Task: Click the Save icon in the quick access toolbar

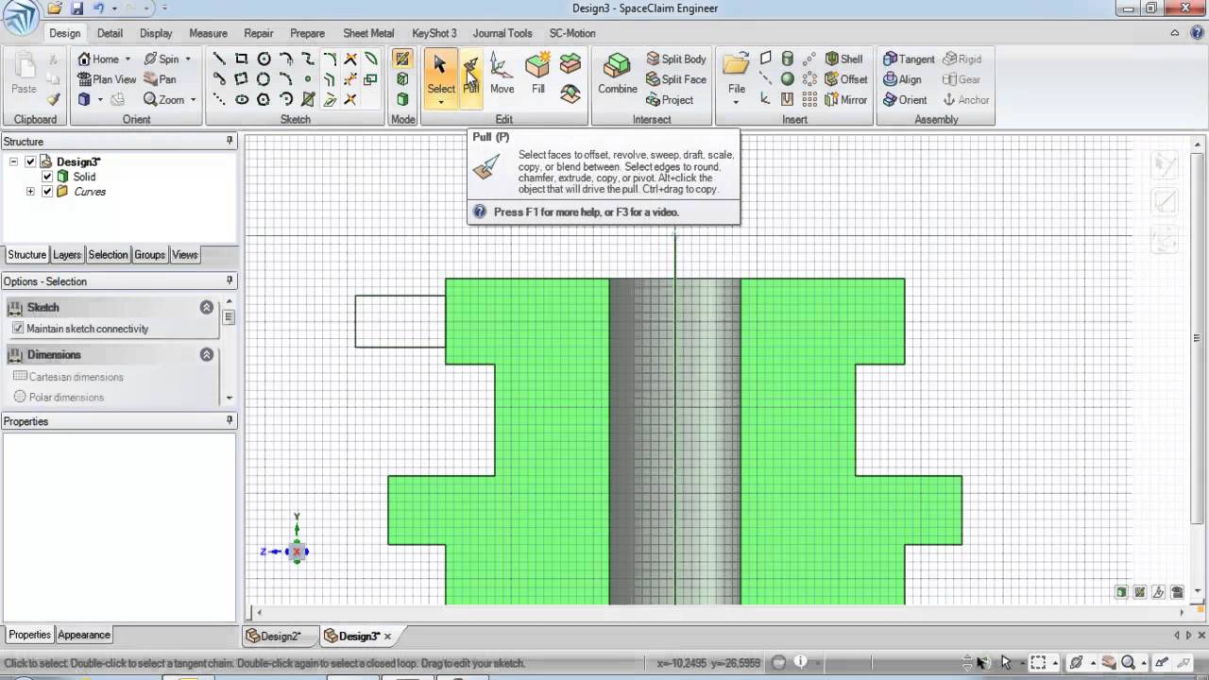Action: coord(77,8)
